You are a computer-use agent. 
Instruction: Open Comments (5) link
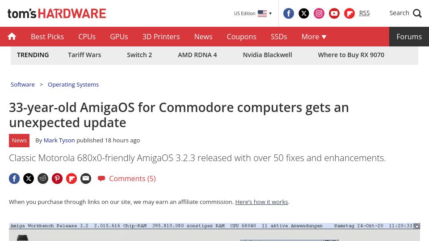coord(132,179)
